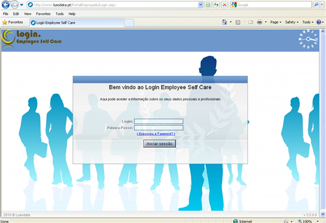The width and height of the screenshot is (326, 223).
Task: Click the Favorites star button
Action: click(x=13, y=23)
